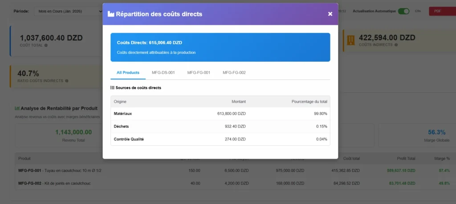Select the Déchets row label
This screenshot has width=456, height=204.
(121, 127)
